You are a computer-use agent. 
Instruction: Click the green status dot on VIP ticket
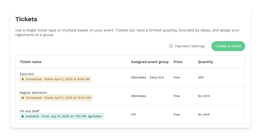(23, 116)
